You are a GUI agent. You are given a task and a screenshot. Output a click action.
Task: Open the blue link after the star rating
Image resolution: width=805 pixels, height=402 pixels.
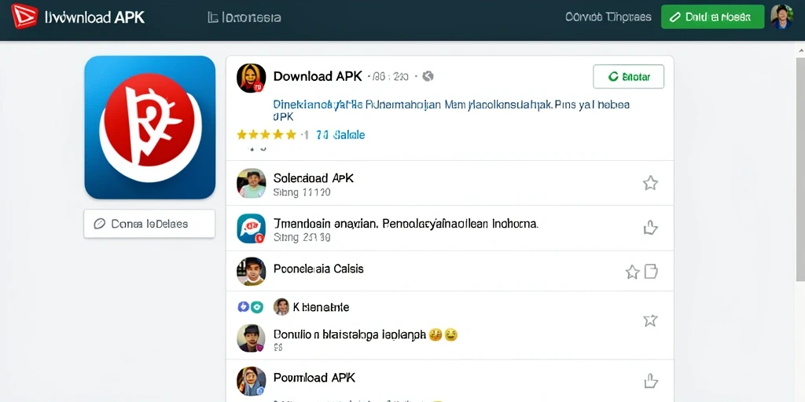(x=341, y=135)
